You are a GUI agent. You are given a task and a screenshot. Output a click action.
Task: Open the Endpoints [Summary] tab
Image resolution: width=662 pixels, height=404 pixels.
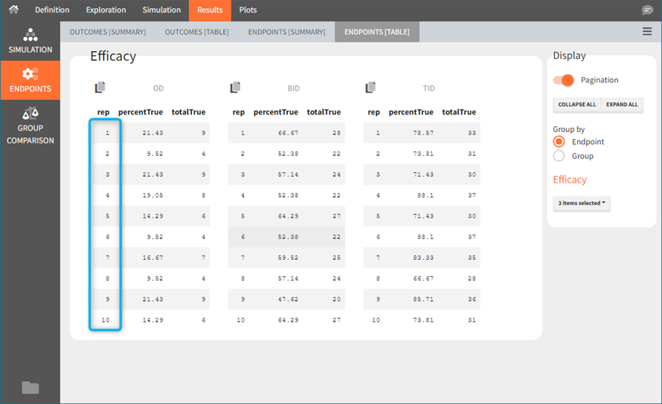tap(286, 32)
